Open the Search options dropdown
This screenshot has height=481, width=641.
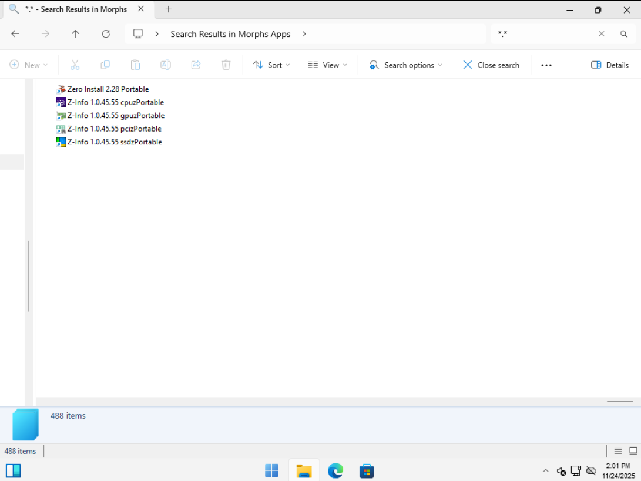(405, 65)
